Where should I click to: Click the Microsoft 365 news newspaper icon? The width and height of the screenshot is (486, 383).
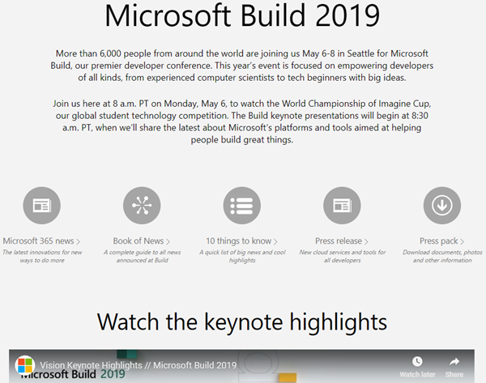click(x=41, y=205)
